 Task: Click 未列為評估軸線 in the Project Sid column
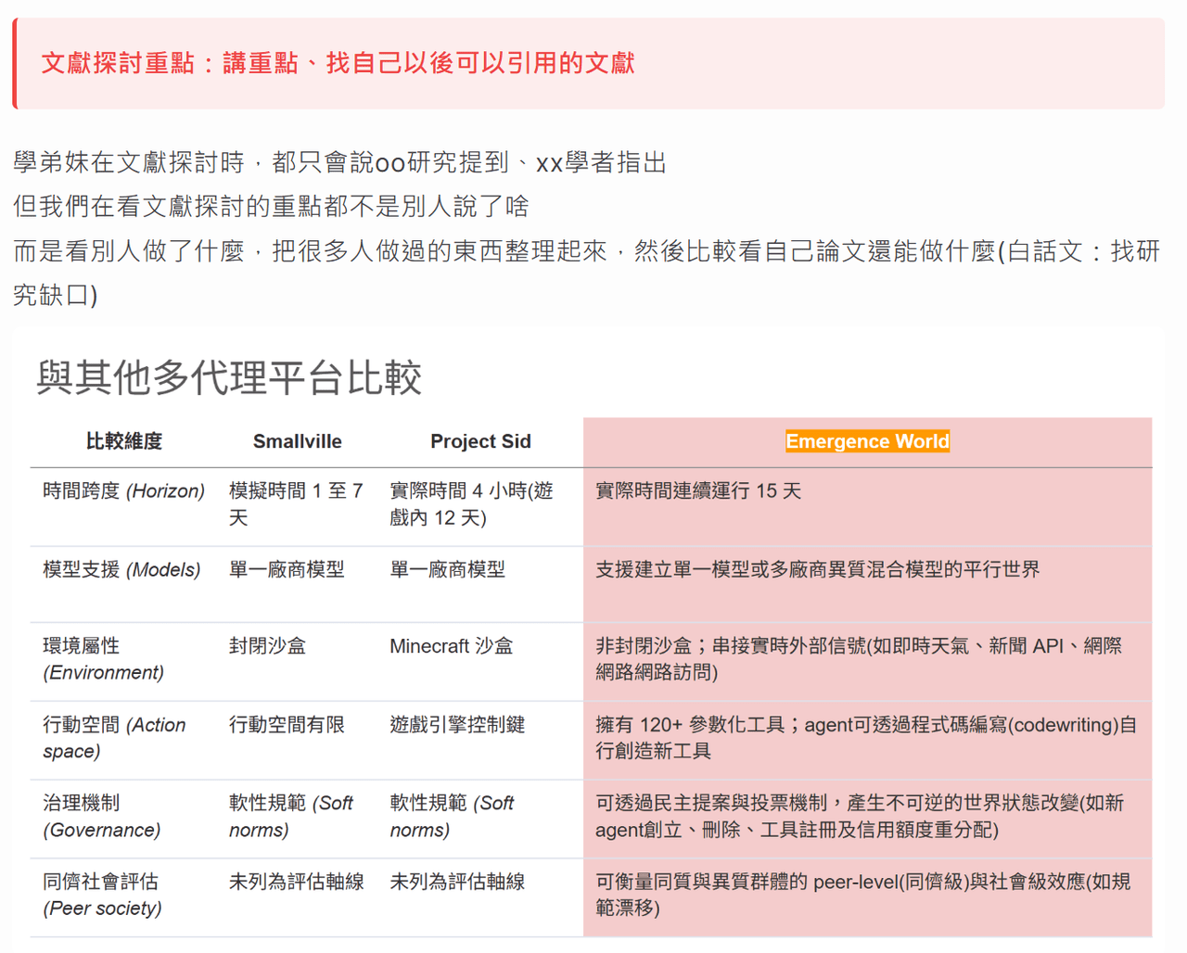pos(457,882)
